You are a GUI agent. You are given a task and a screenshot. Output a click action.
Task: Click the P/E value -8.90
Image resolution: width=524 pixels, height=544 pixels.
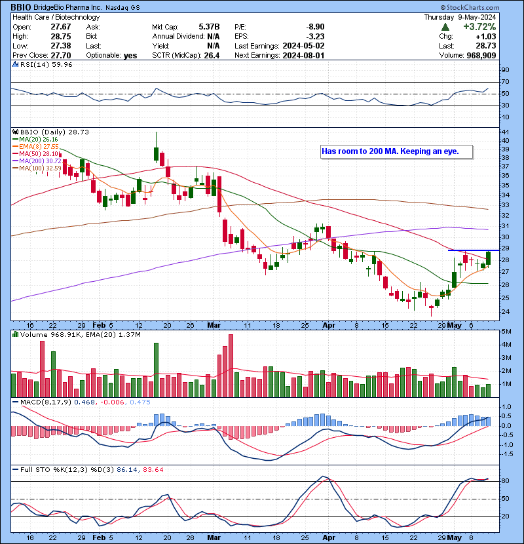pos(315,27)
